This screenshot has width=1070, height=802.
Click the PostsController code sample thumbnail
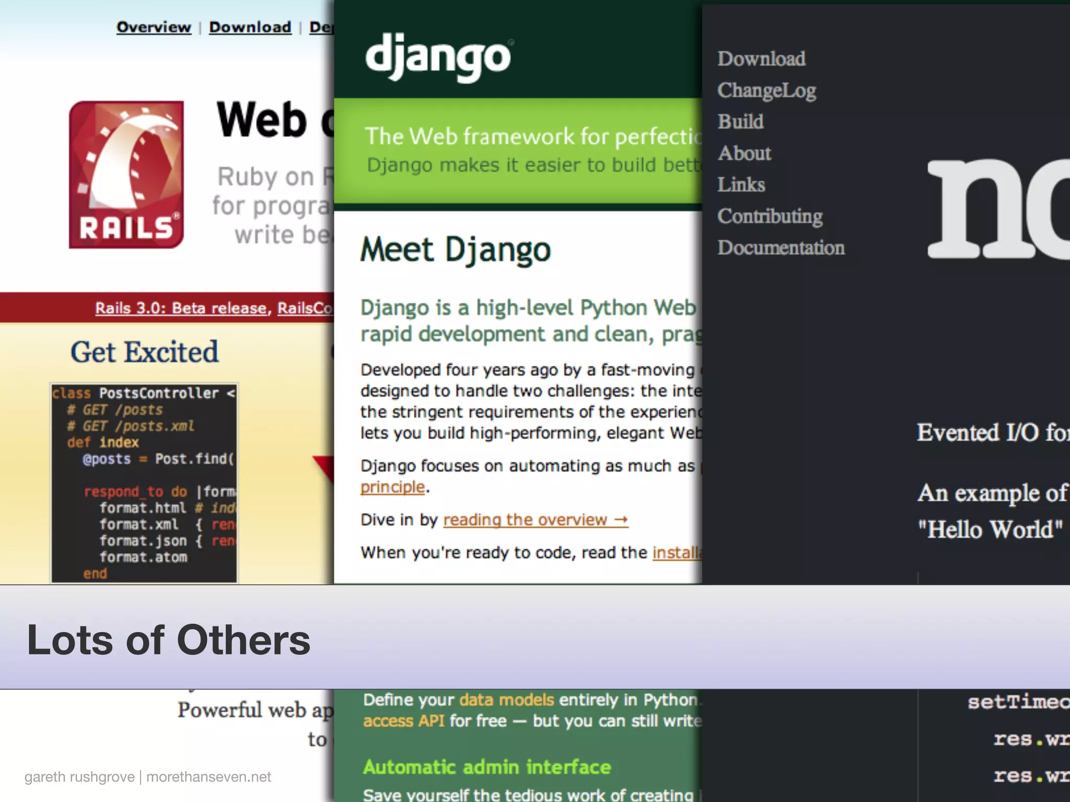click(144, 483)
